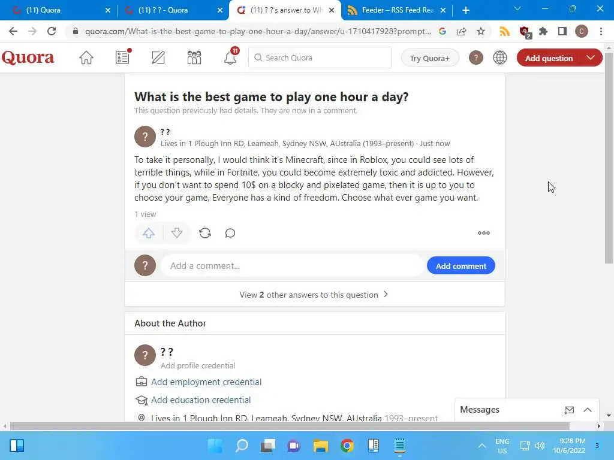Close the first (11) Quora tab
The width and height of the screenshot is (614, 460).
click(108, 10)
